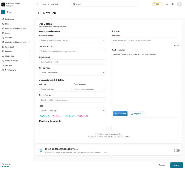
Task: Click the New Job breadcrumb text
Action: [x=54, y=4]
